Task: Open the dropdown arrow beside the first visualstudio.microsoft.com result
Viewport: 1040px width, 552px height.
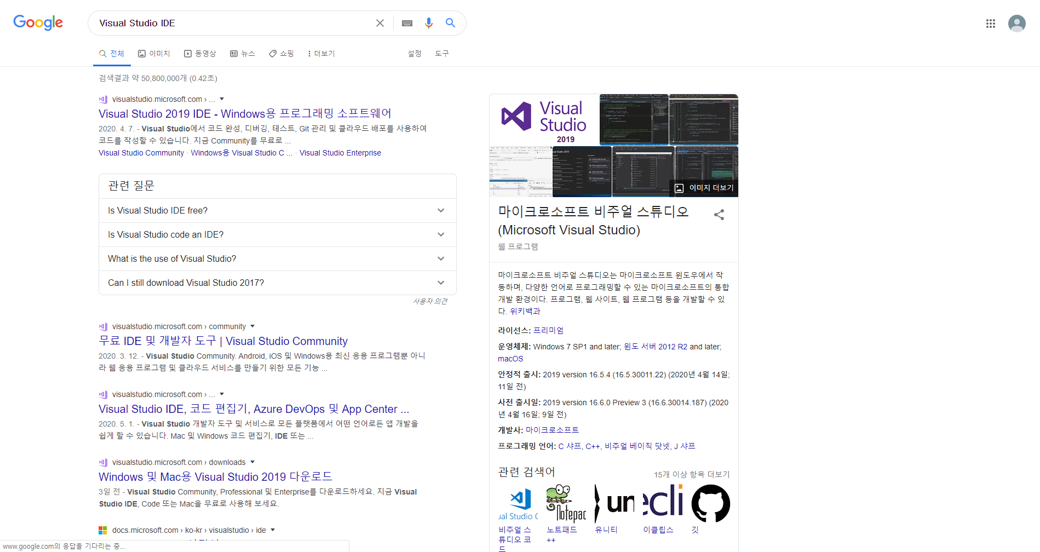Action: click(x=222, y=99)
